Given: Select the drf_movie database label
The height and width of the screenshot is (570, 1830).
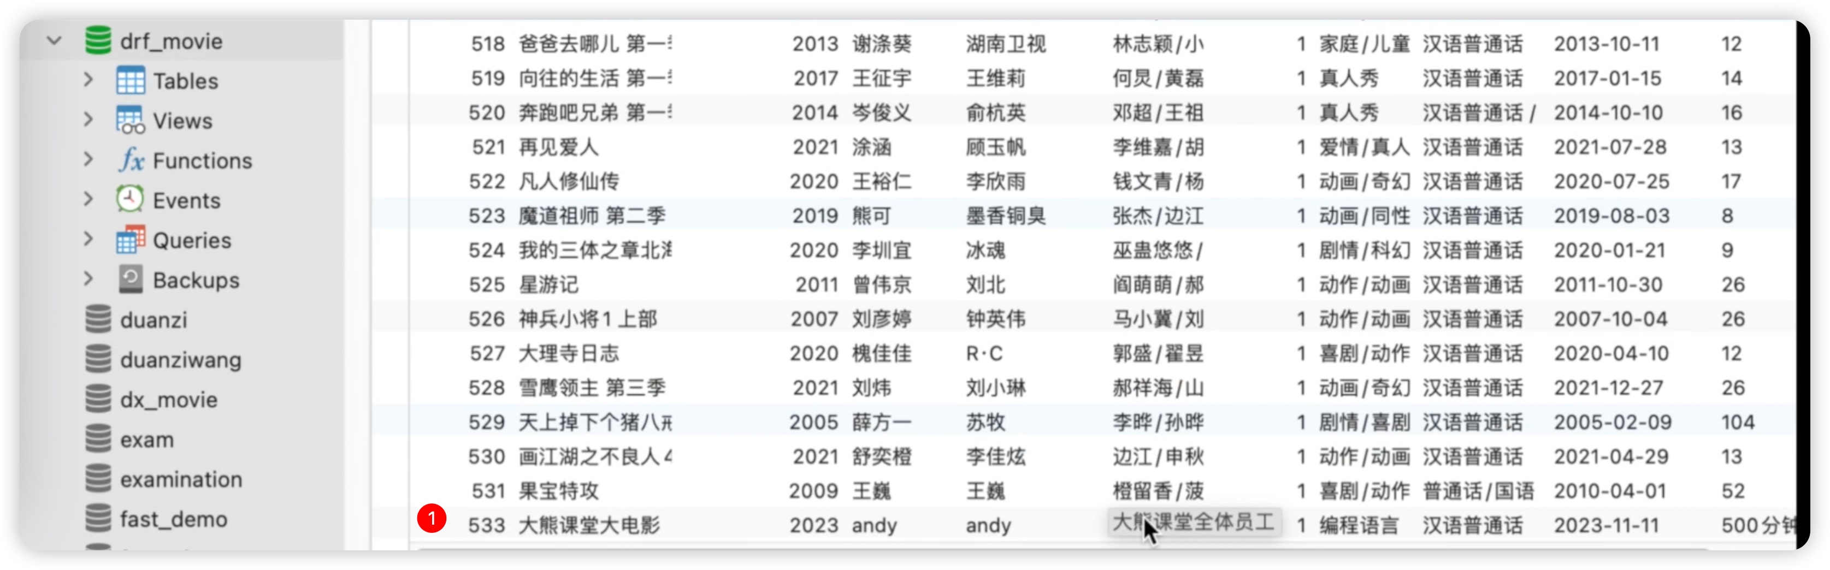Looking at the screenshot, I should pyautogui.click(x=171, y=41).
